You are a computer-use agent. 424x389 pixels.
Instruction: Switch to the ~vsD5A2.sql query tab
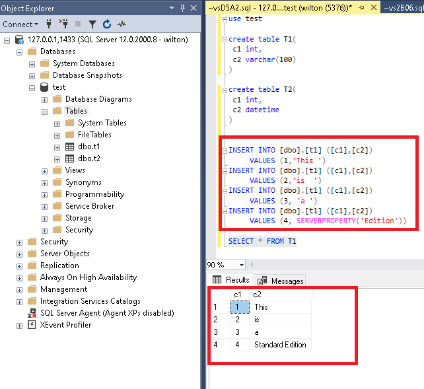280,8
